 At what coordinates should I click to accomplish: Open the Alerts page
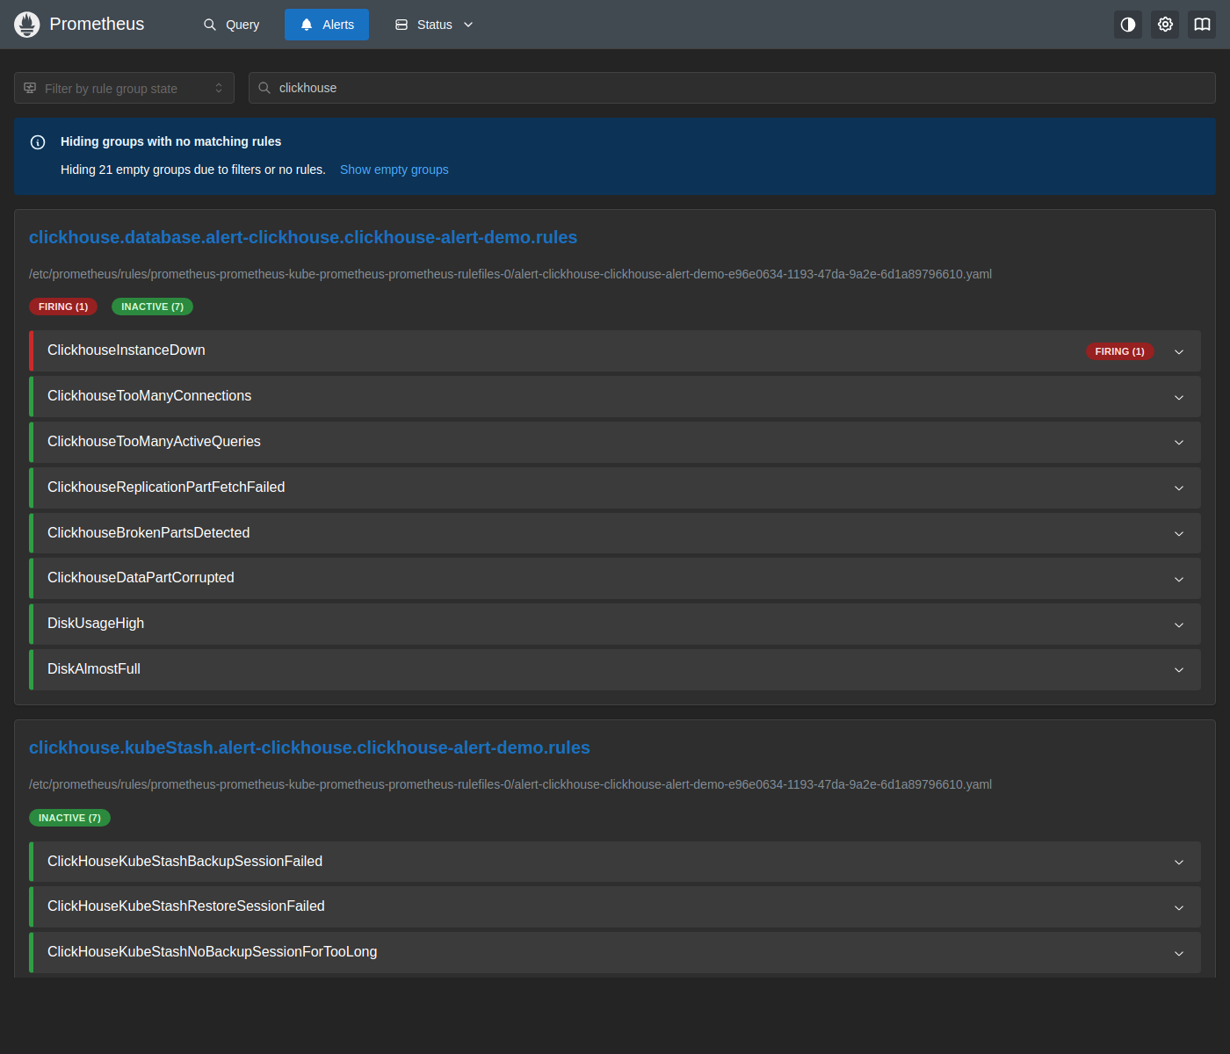(327, 25)
